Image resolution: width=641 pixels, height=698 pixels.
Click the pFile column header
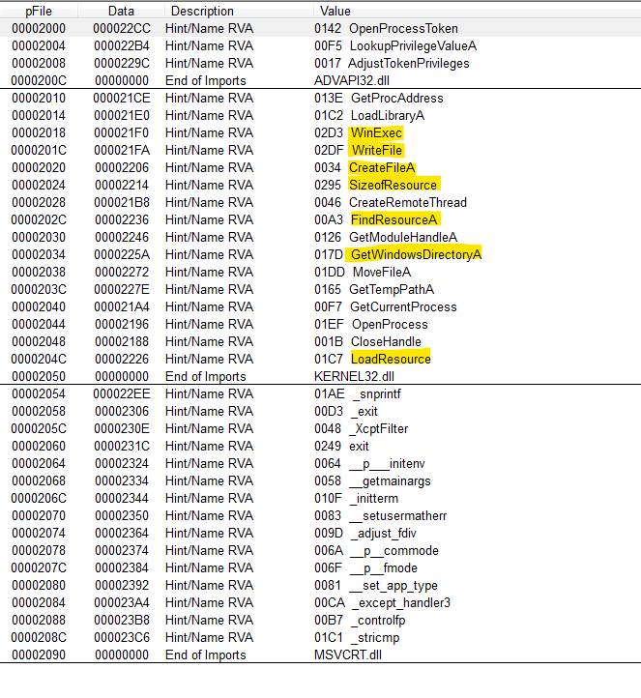click(x=39, y=11)
